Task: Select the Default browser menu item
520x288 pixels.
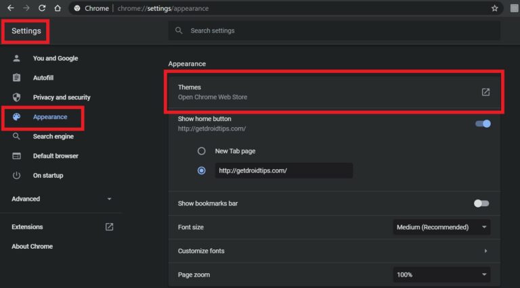Action: 56,156
